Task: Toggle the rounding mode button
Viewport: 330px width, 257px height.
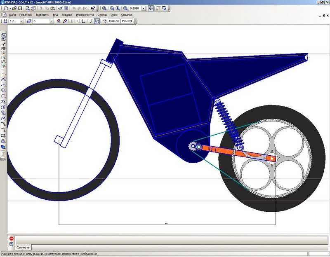Action: [97, 21]
